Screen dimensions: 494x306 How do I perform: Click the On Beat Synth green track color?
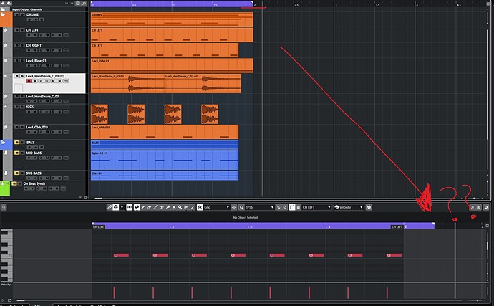pyautogui.click(x=5, y=188)
